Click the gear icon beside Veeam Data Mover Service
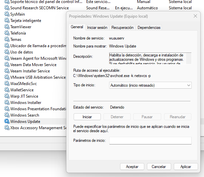 pos(7,65)
